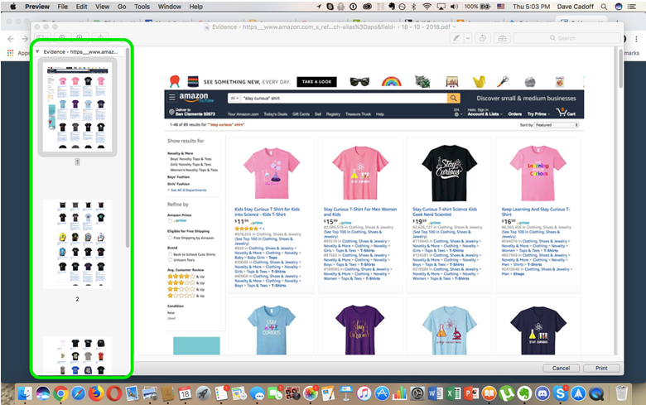Tick Back to School Cute Shirts checkbox
Viewport: 646px width, 405px height.
pos(170,254)
